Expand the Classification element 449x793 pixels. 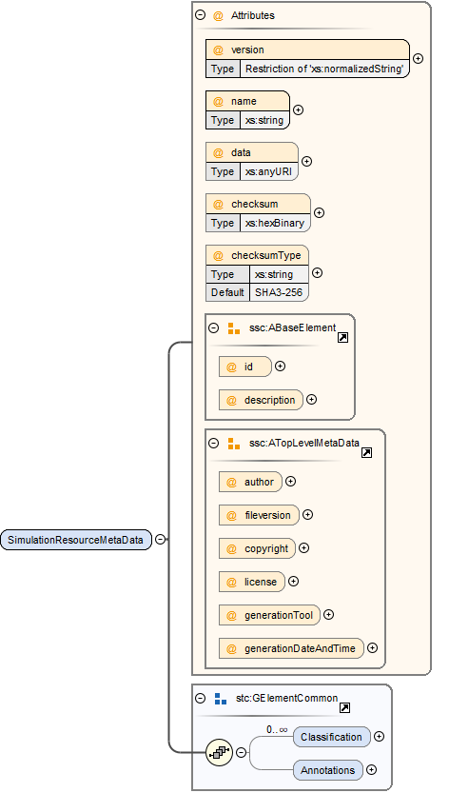pos(380,737)
